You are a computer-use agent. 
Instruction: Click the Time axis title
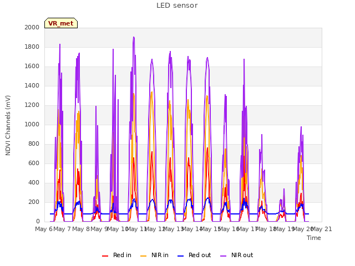tap(314, 238)
